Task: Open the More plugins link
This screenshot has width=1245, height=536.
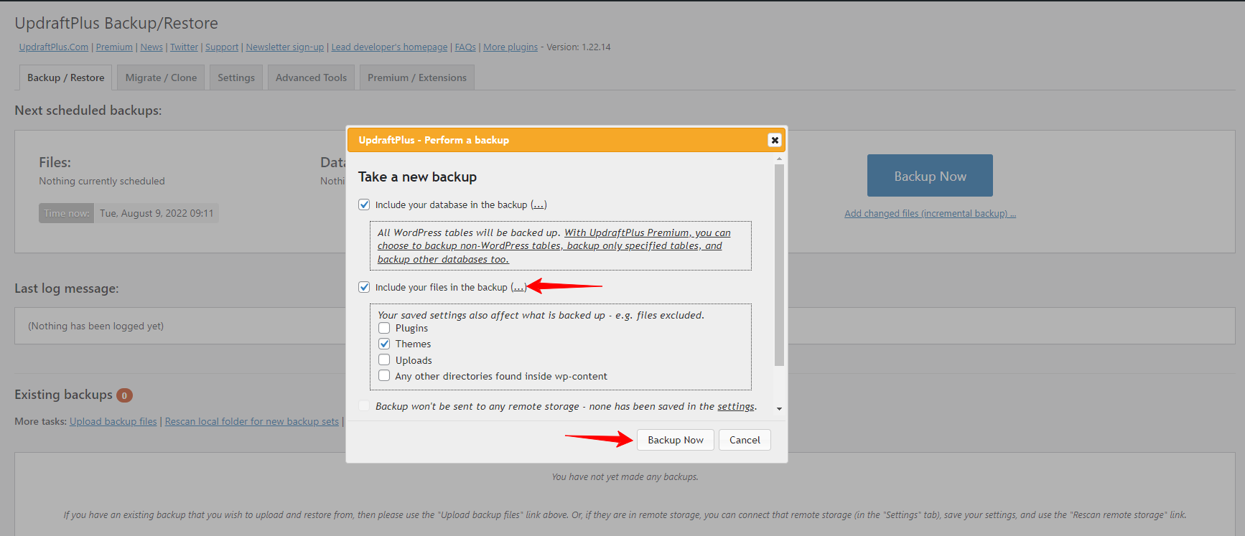Action: click(510, 47)
